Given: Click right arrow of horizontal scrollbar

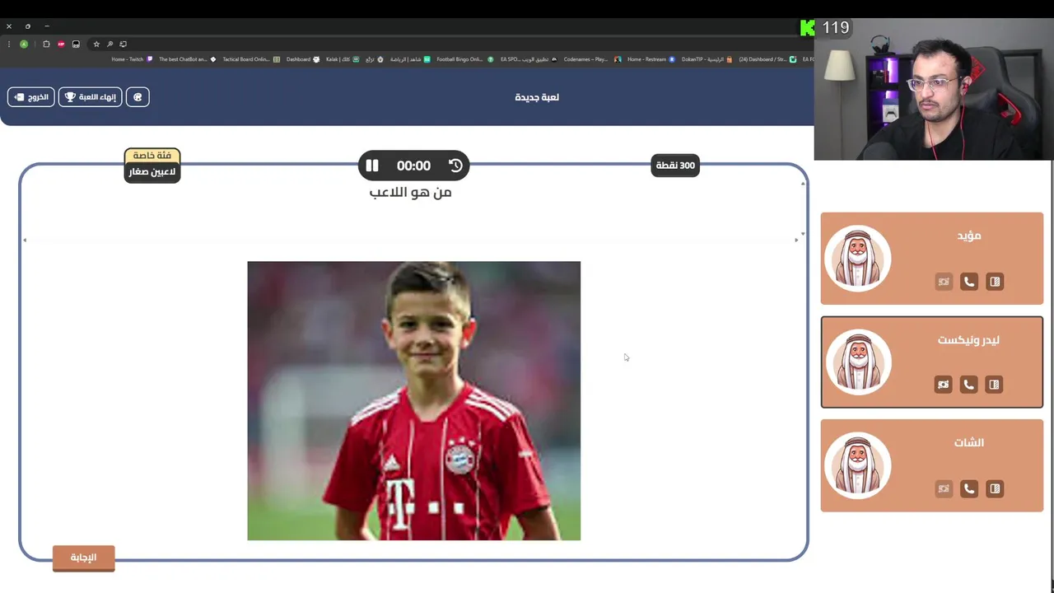Looking at the screenshot, I should coord(796,240).
